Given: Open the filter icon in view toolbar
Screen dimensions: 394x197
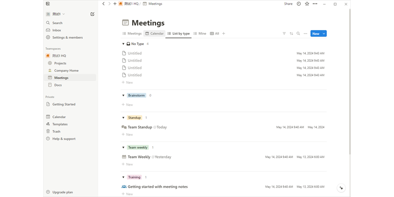Looking at the screenshot, I should [x=284, y=33].
